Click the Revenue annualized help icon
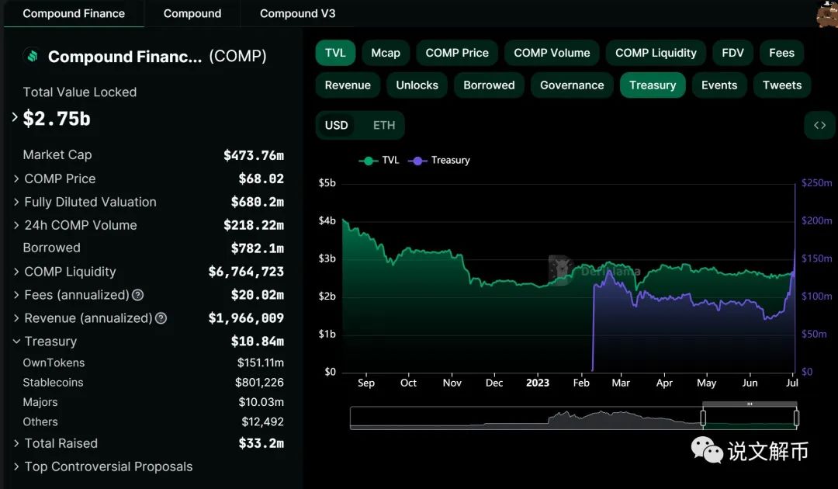This screenshot has width=838, height=489. pos(161,318)
